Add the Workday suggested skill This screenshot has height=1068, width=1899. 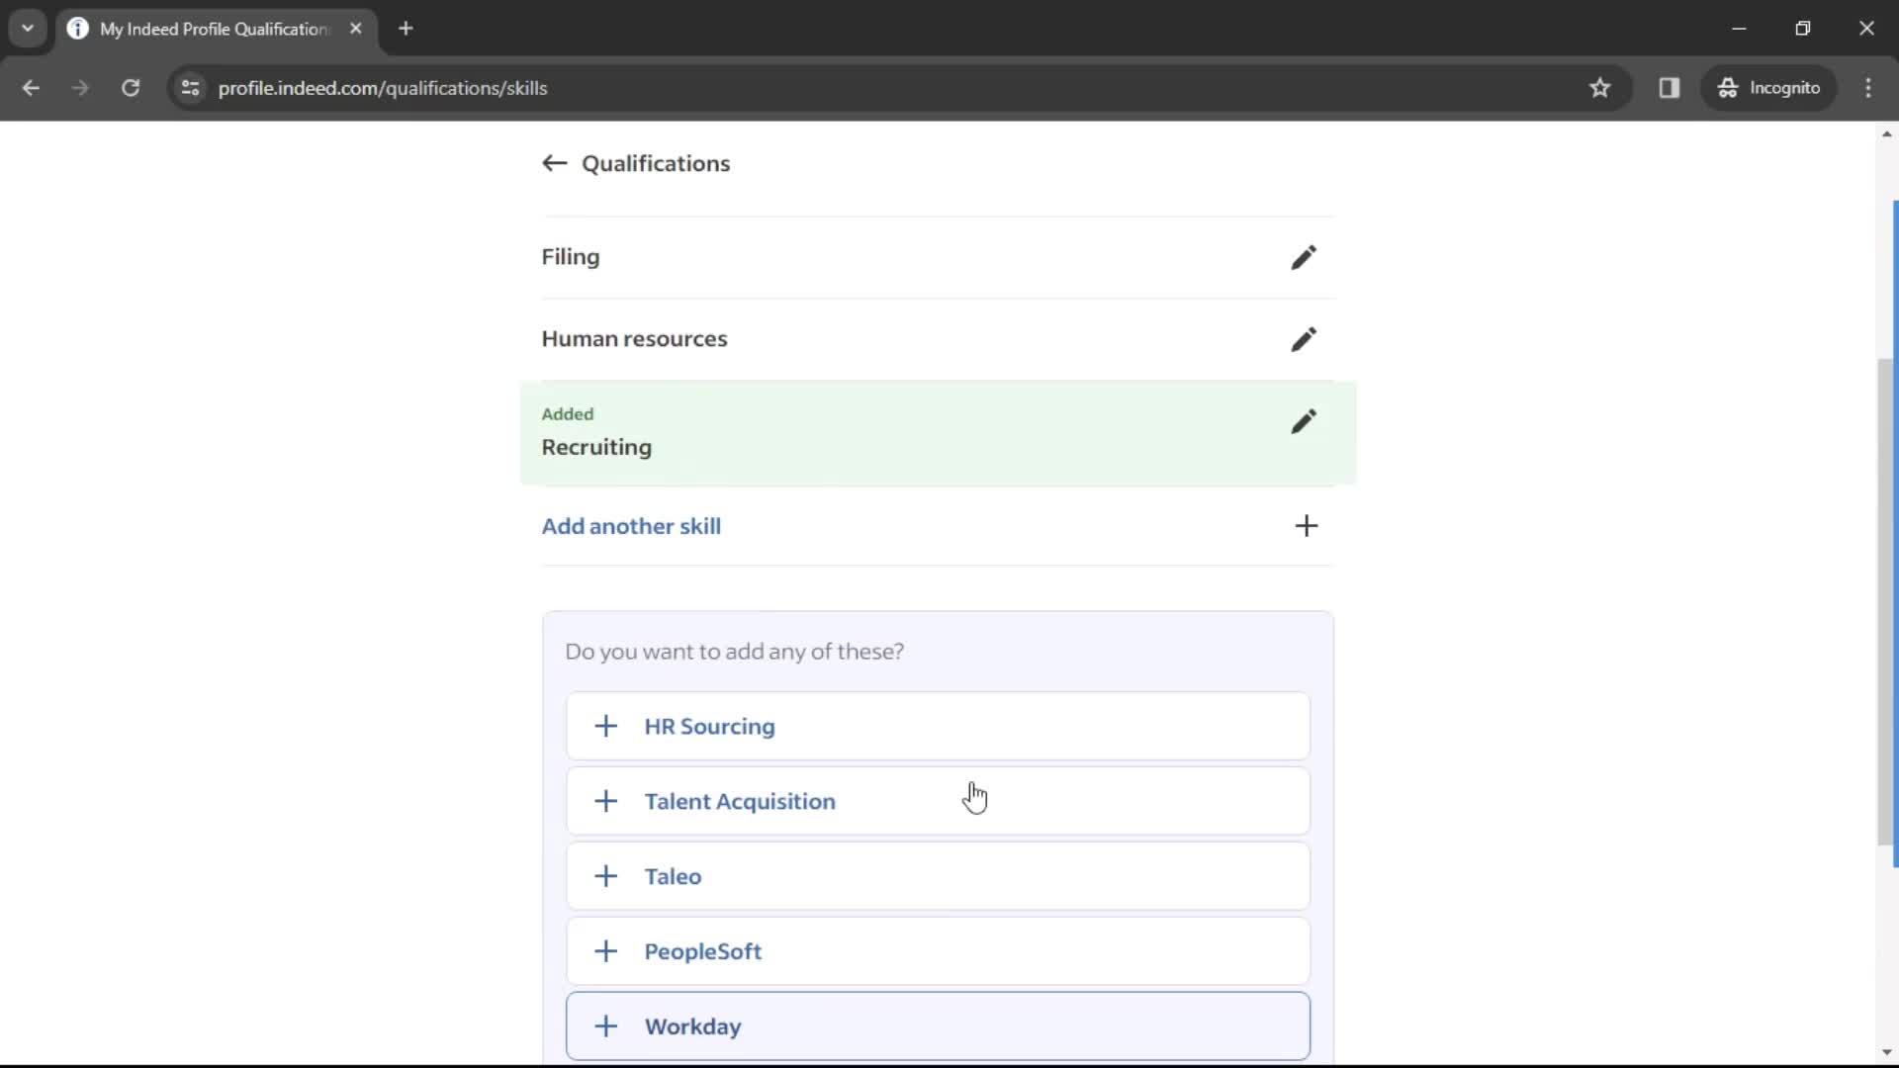coord(938,1026)
